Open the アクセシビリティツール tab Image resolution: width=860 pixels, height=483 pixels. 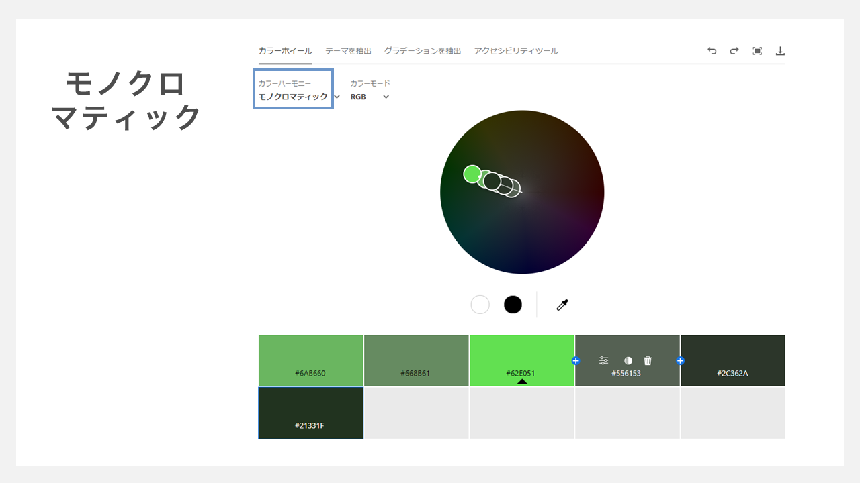tap(516, 51)
